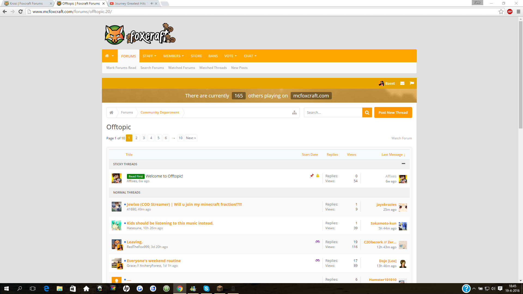Expand the Staff dropdown menu

[149, 56]
